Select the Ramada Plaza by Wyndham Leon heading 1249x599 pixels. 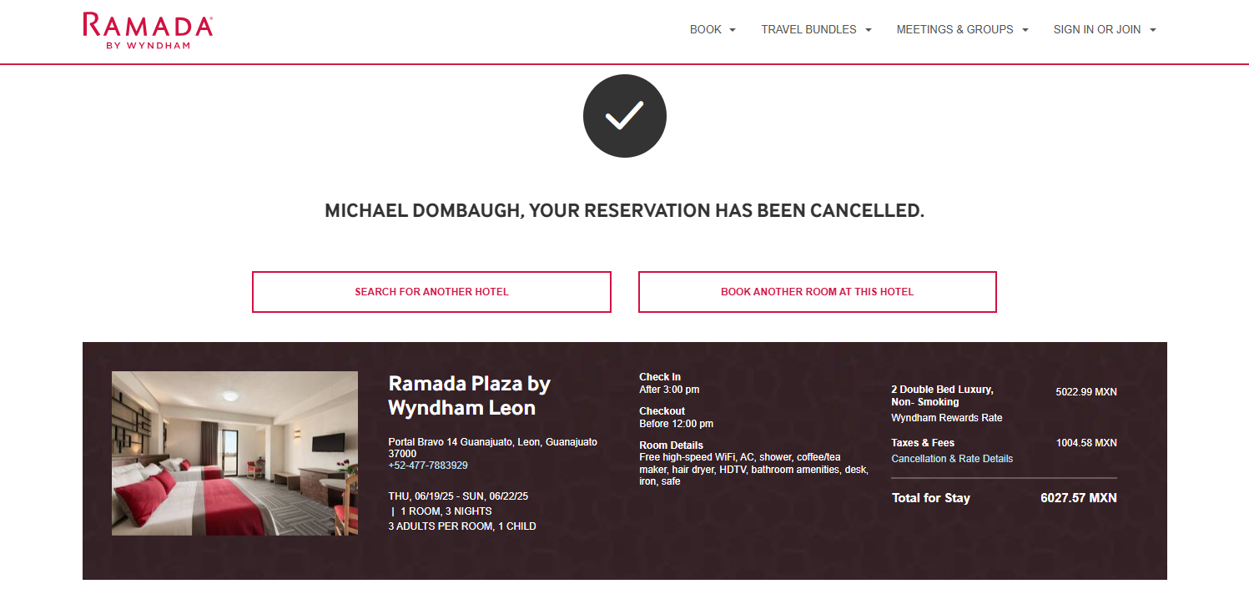tap(469, 395)
